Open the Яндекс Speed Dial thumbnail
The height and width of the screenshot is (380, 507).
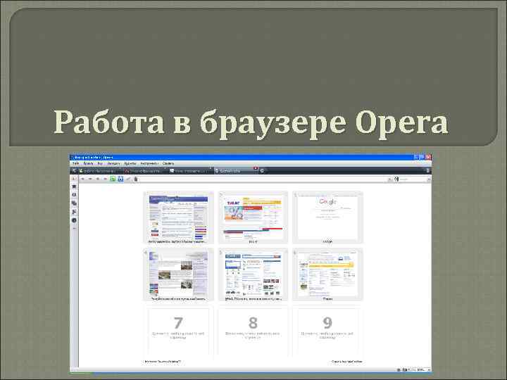[327, 274]
